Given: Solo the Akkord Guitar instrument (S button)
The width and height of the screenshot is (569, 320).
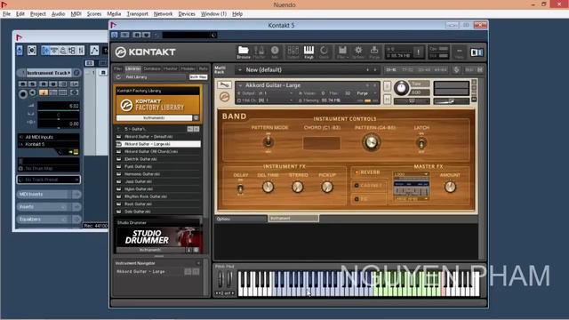Looking at the screenshot, I should pyautogui.click(x=387, y=86).
